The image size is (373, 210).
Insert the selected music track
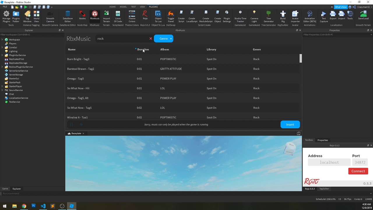[290, 125]
